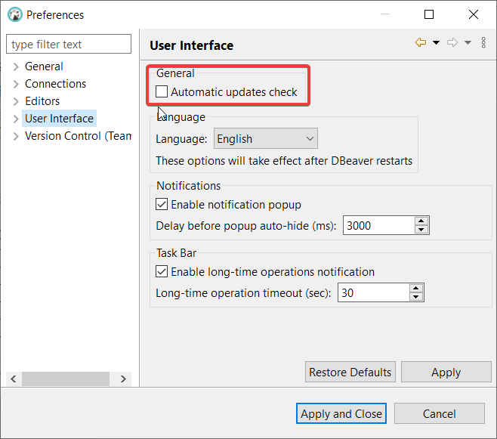The height and width of the screenshot is (439, 497).
Task: Click the DBeaver restart notice text
Action: click(284, 161)
